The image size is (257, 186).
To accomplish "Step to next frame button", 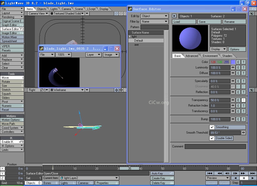I will coord(235,173).
